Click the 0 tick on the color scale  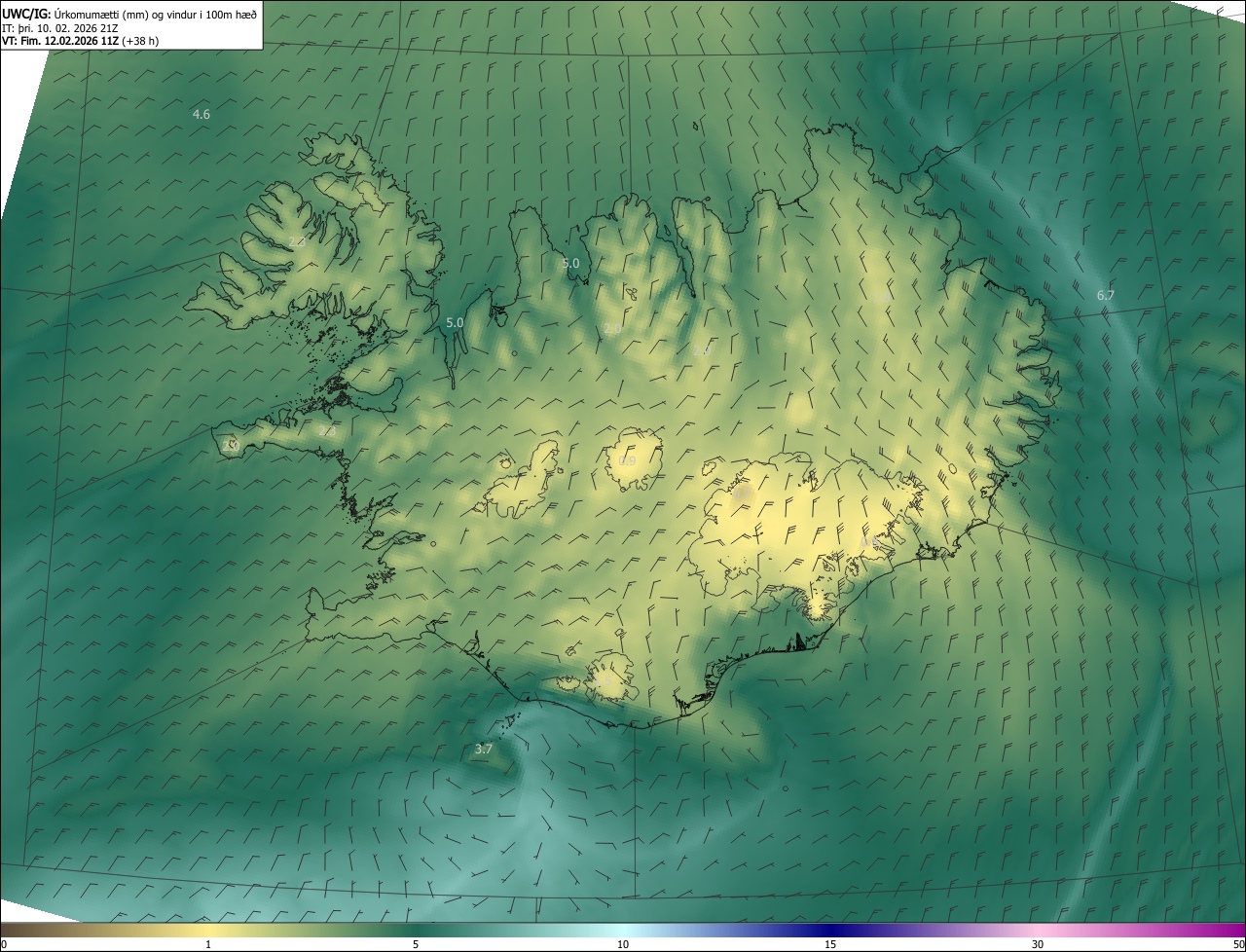tap(3, 944)
